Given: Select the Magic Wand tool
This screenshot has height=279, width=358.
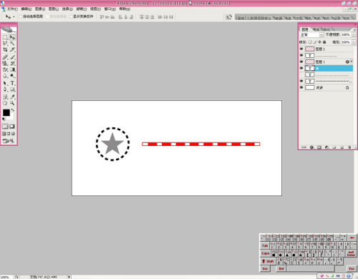Looking at the screenshot, I should tap(12, 44).
